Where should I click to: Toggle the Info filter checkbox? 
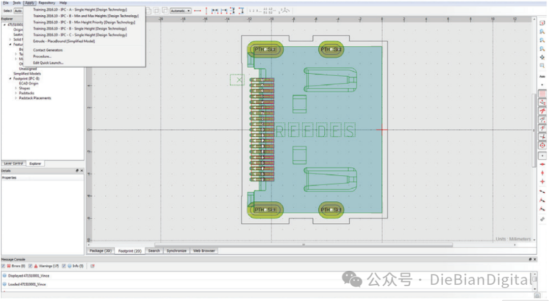click(x=64, y=266)
